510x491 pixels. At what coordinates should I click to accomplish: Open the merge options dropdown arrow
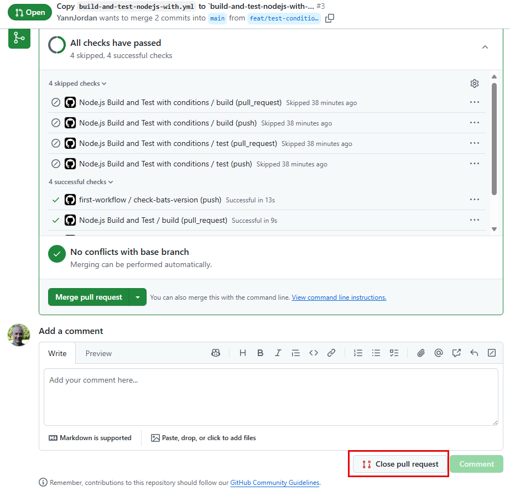[137, 297]
